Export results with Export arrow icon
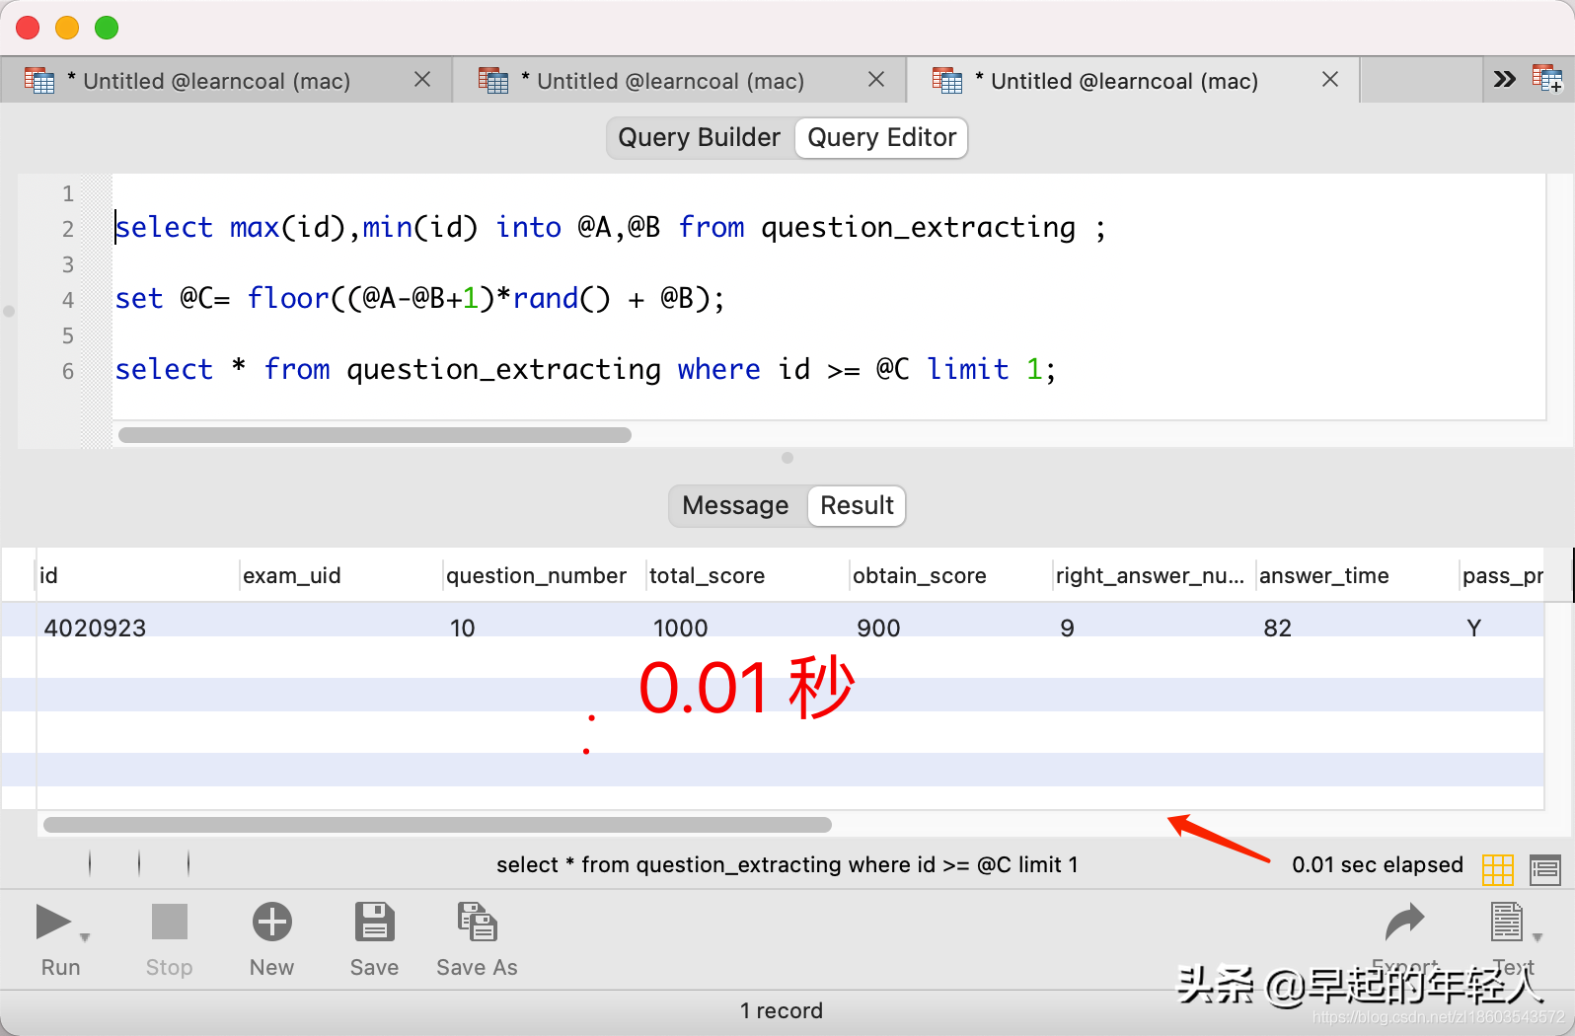This screenshot has height=1036, width=1575. [x=1404, y=922]
